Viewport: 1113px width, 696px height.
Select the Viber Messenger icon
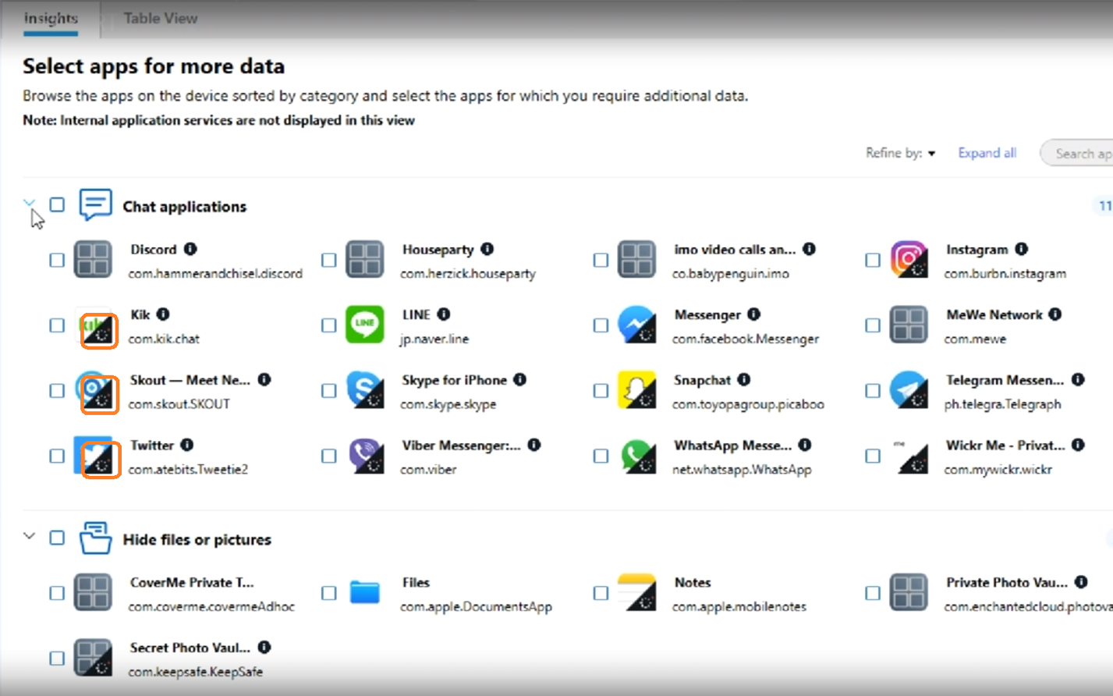pos(365,456)
